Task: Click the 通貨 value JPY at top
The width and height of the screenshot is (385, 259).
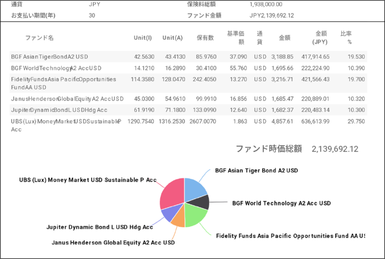Action: pyautogui.click(x=94, y=4)
